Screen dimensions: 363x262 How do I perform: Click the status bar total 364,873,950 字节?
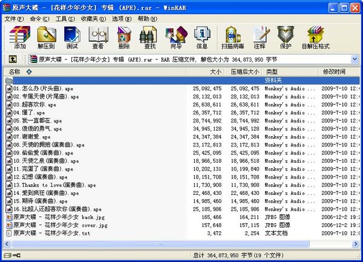click(x=238, y=255)
